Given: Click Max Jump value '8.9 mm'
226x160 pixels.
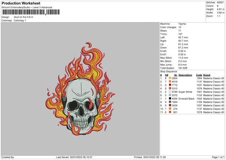Looking at the screenshot, I should (183, 65).
